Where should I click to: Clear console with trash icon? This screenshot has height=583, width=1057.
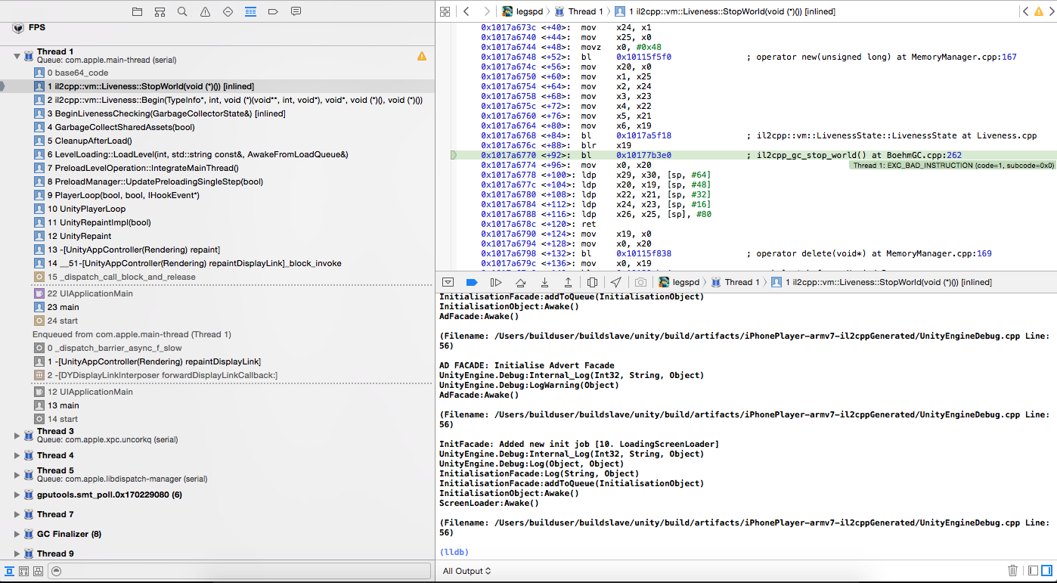1012,571
